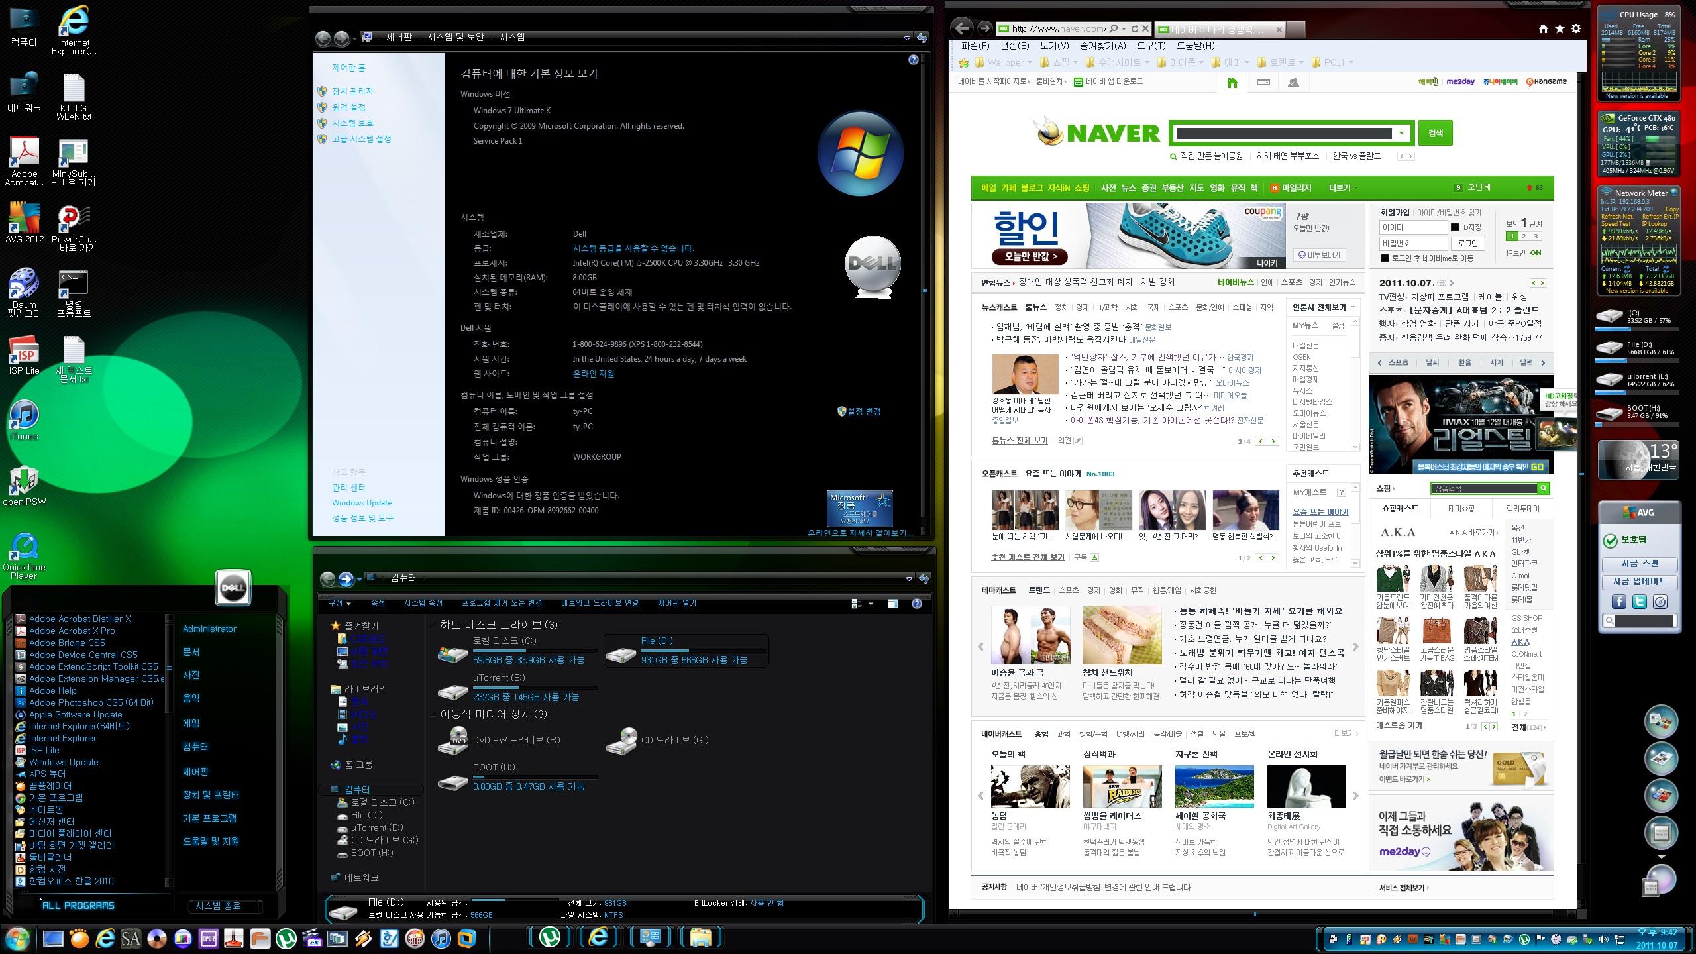Viewport: 1696px width, 954px height.
Task: Open the 도구(T) menu in IE
Action: [1151, 46]
